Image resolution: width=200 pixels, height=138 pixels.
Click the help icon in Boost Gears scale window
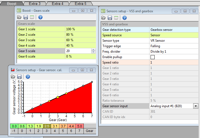click(x=40, y=17)
